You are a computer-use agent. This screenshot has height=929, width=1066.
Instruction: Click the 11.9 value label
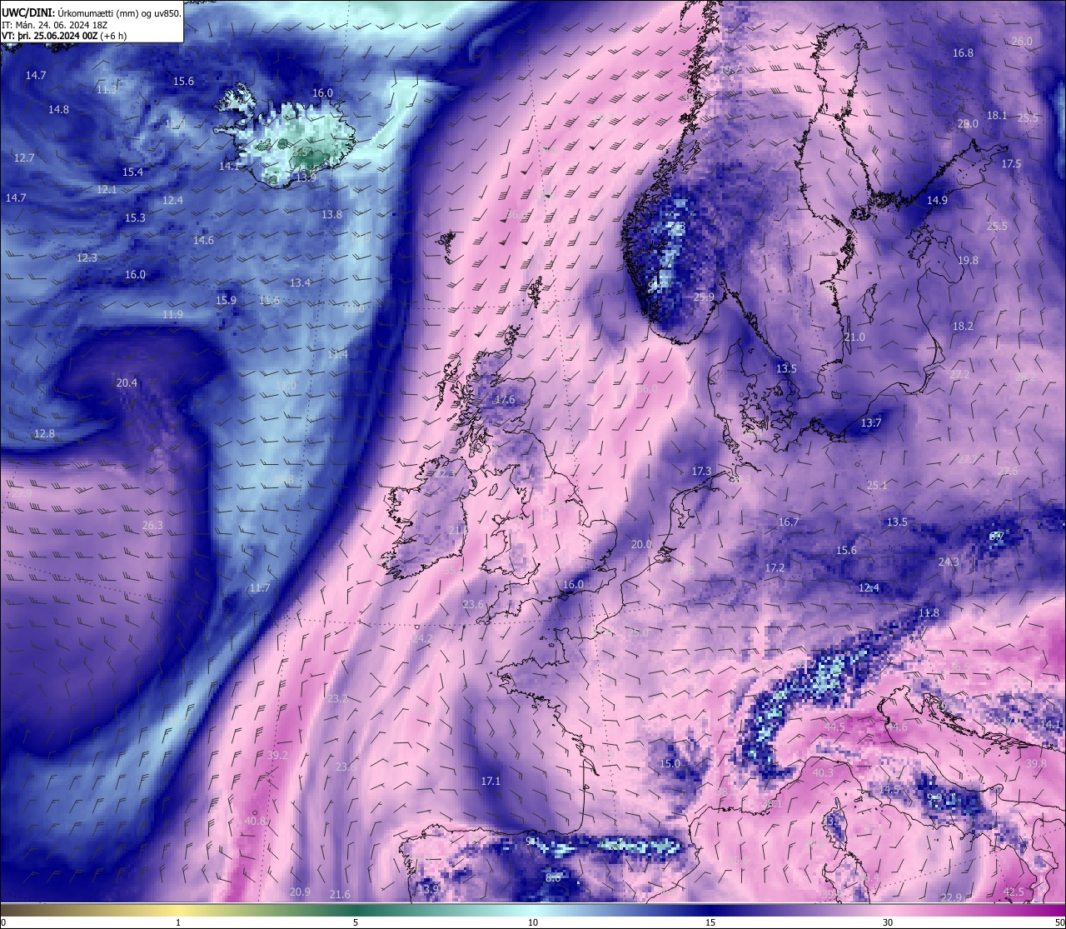tap(172, 314)
